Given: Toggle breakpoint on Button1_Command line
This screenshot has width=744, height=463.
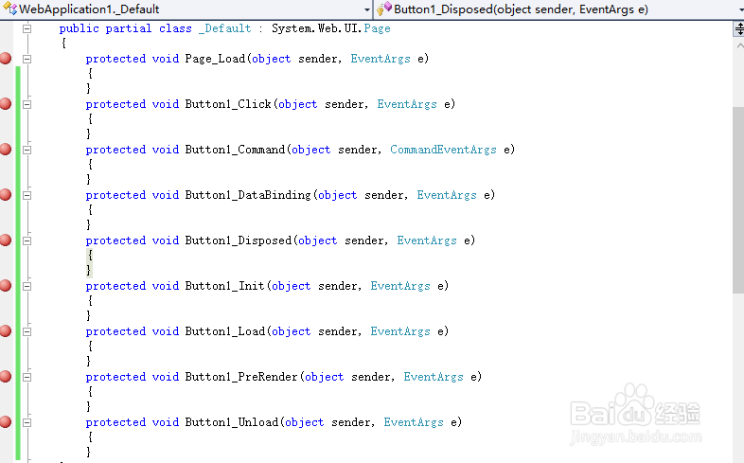Looking at the screenshot, I should 6,150.
